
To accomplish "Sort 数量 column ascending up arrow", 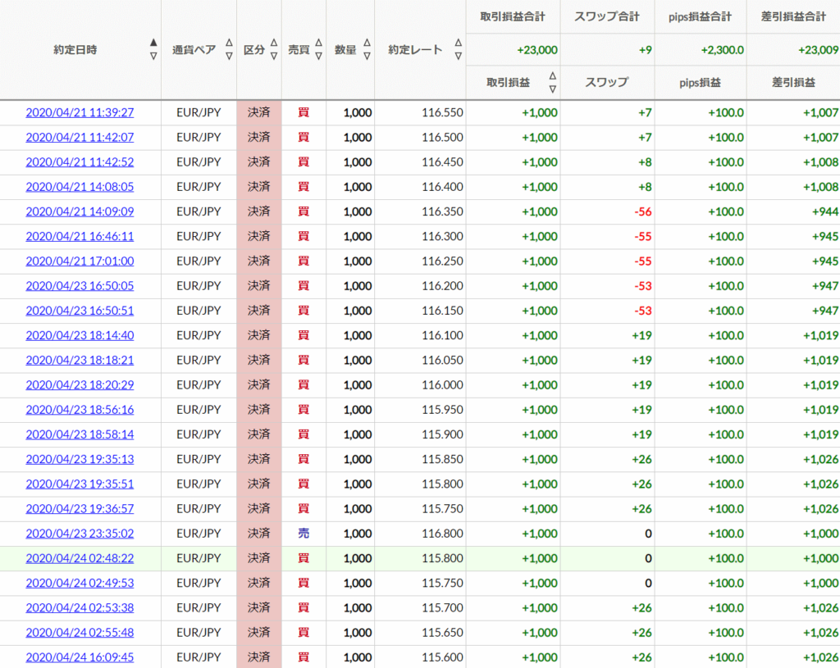I will click(367, 43).
